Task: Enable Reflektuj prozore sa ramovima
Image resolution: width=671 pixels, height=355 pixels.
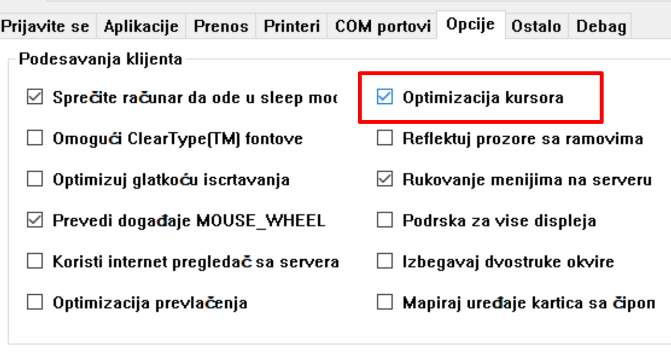Action: [x=385, y=139]
